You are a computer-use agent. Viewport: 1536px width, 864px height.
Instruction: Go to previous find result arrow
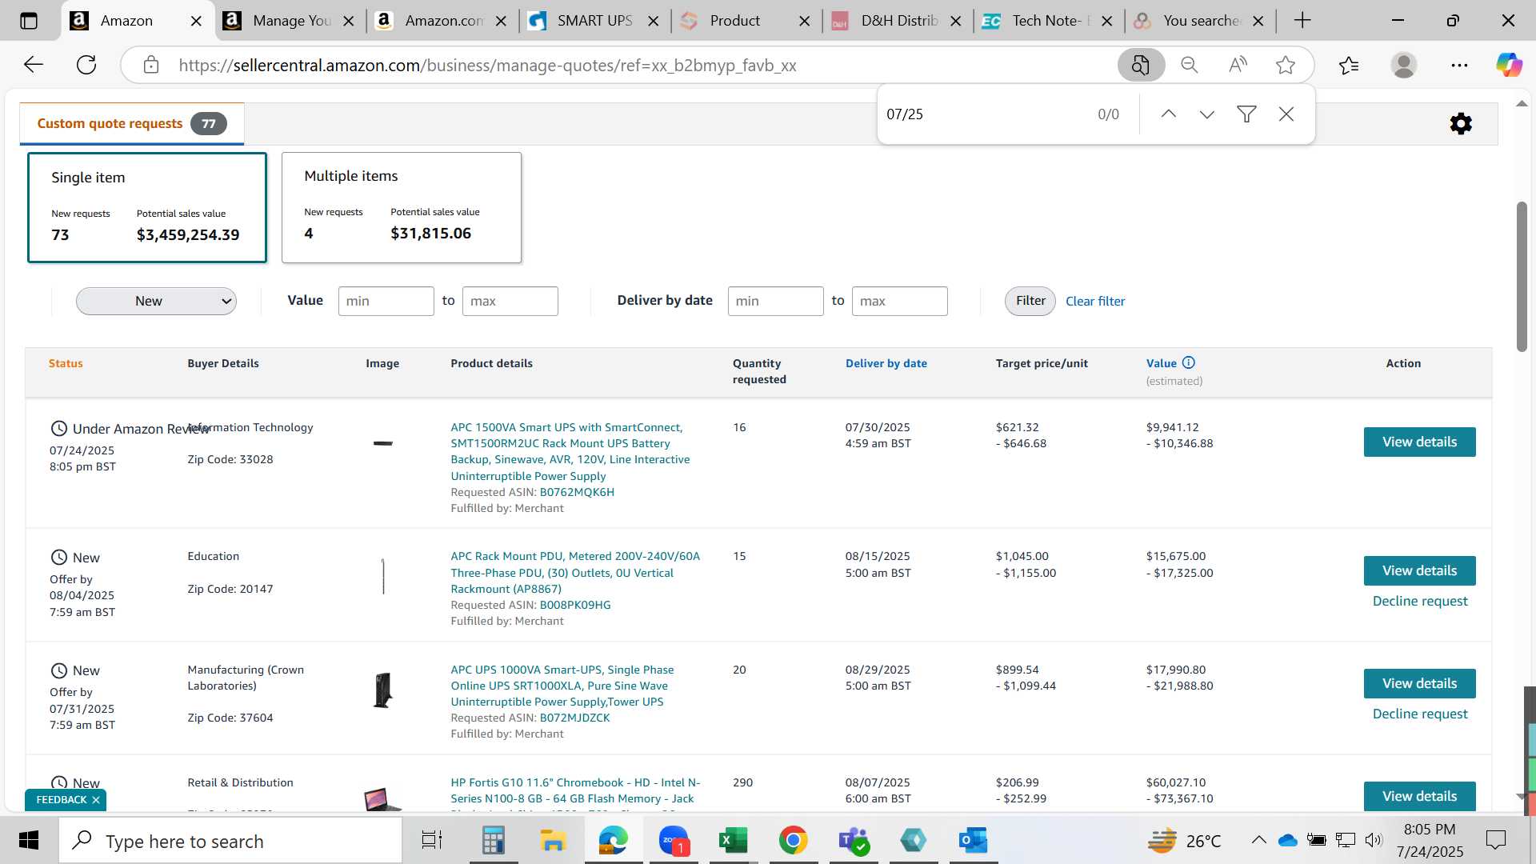coord(1168,114)
